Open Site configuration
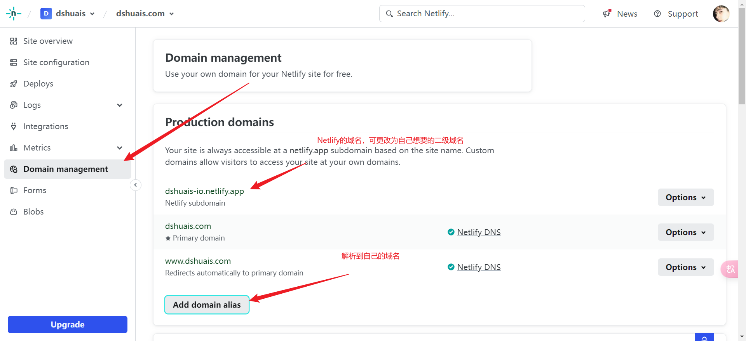 click(x=56, y=62)
